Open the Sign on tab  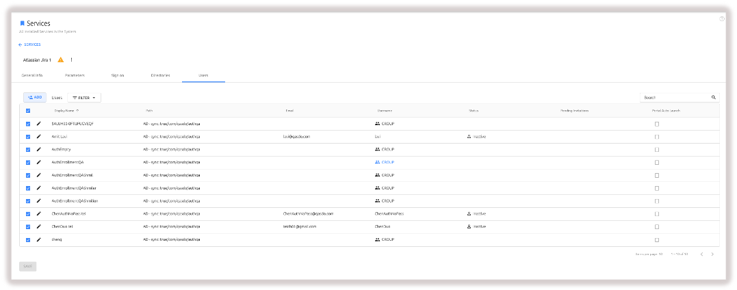pos(118,75)
